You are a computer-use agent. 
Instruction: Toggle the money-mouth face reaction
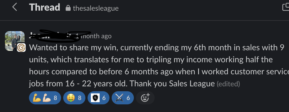click(x=74, y=98)
